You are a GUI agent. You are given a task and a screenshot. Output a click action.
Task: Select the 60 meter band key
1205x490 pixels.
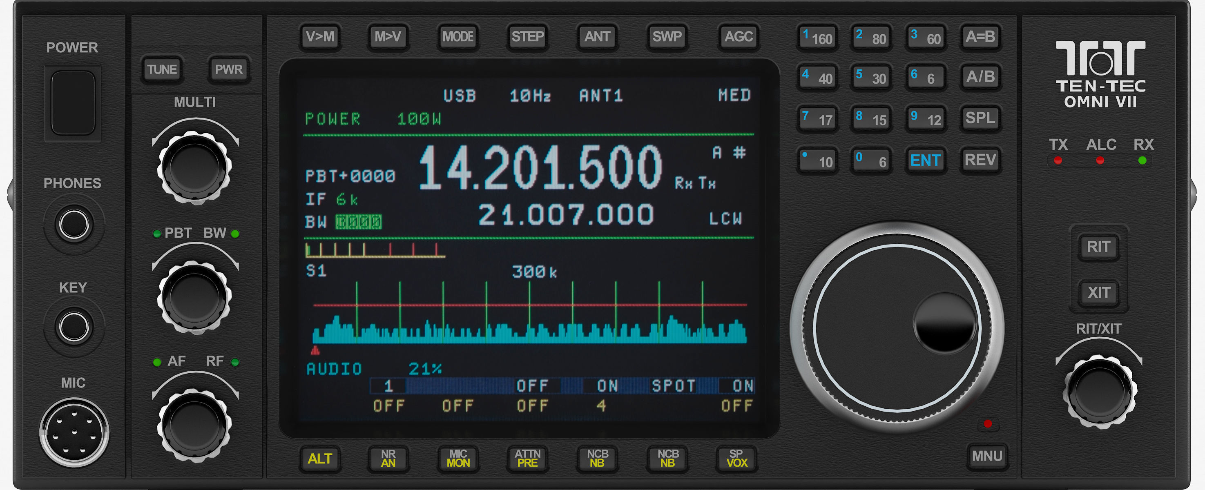click(926, 38)
